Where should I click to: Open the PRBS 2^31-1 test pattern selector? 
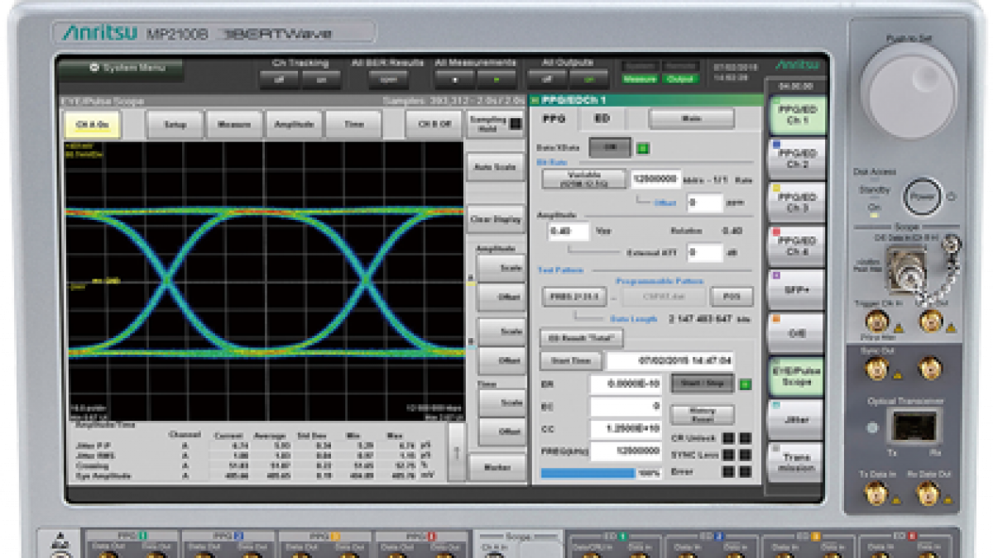(x=574, y=297)
